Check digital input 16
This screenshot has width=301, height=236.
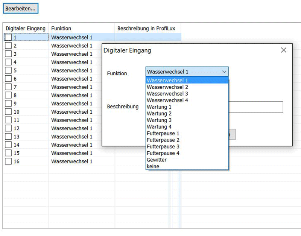(9, 161)
